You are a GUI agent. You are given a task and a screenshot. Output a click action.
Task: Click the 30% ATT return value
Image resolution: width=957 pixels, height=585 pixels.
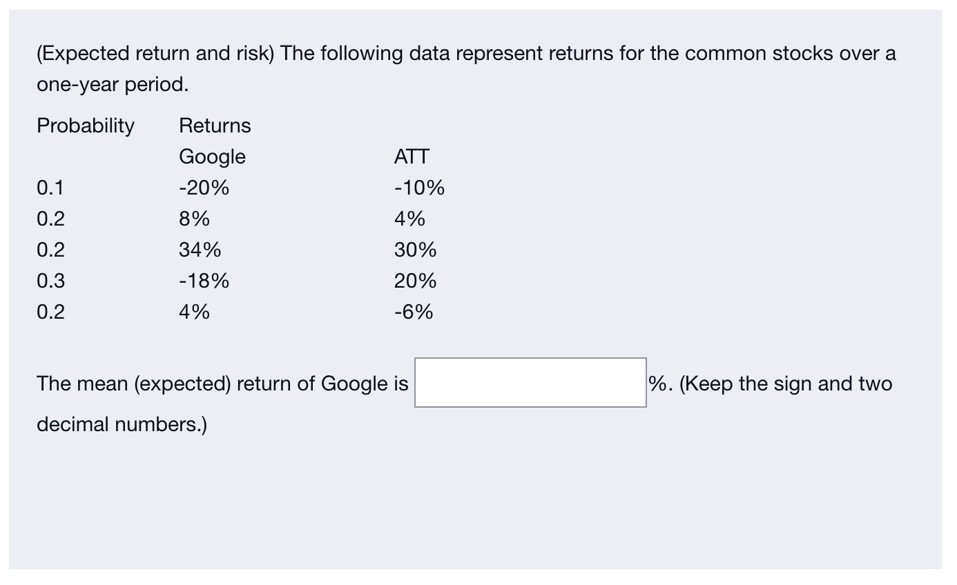(x=416, y=250)
